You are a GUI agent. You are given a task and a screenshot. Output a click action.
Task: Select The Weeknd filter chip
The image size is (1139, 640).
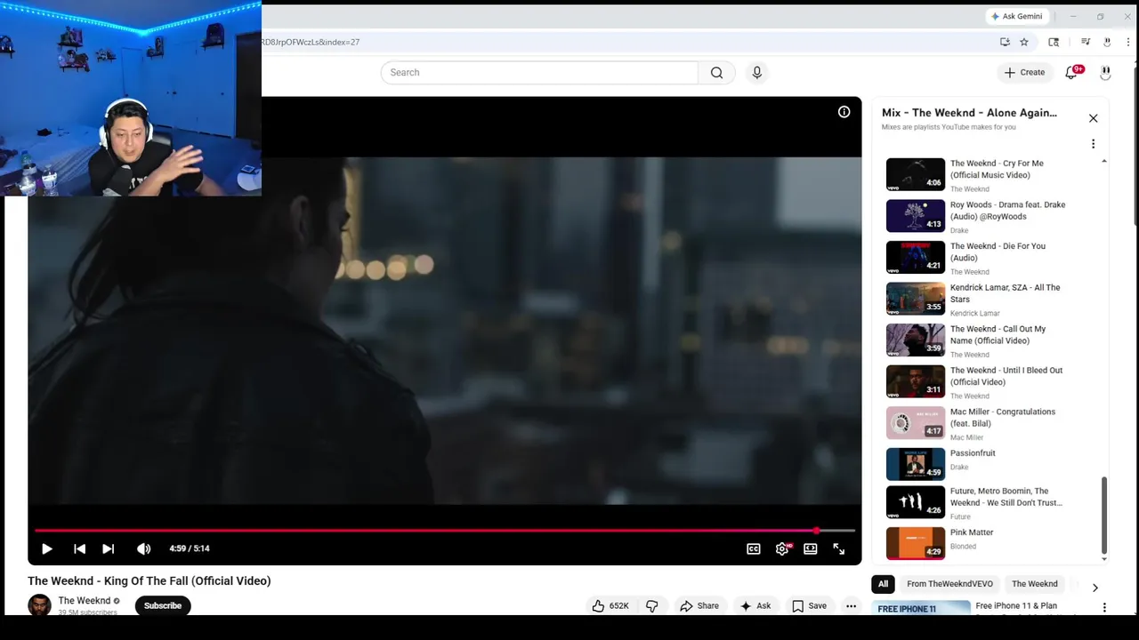[1035, 584]
